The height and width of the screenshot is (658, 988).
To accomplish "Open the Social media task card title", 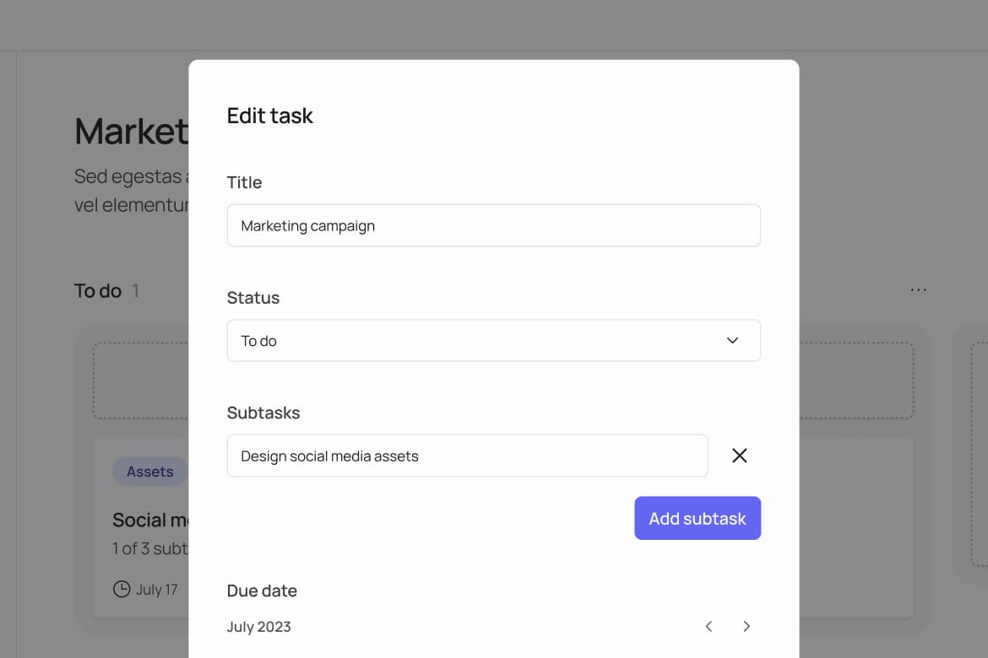I will 149,520.
